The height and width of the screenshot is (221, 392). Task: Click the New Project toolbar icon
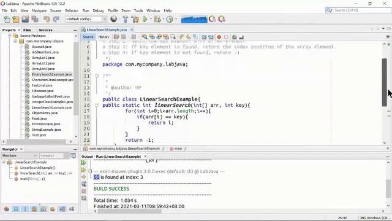tap(16, 19)
